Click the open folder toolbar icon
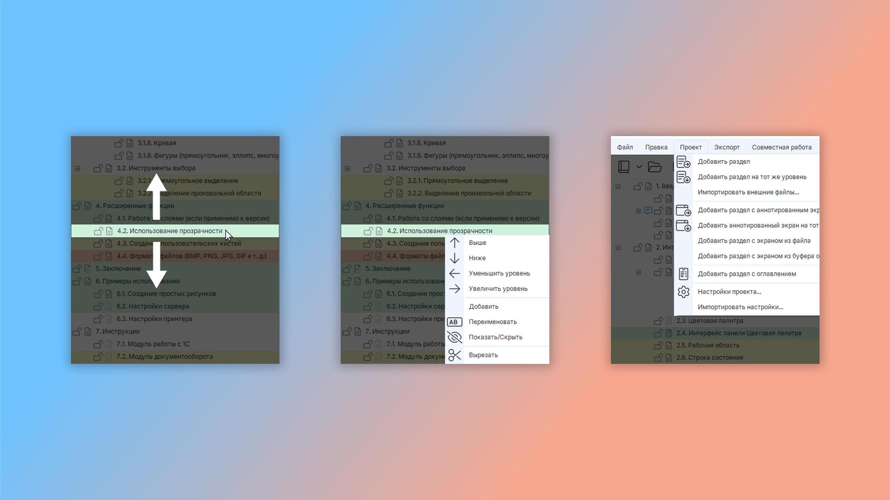Viewport: 890px width, 500px height. point(655,167)
